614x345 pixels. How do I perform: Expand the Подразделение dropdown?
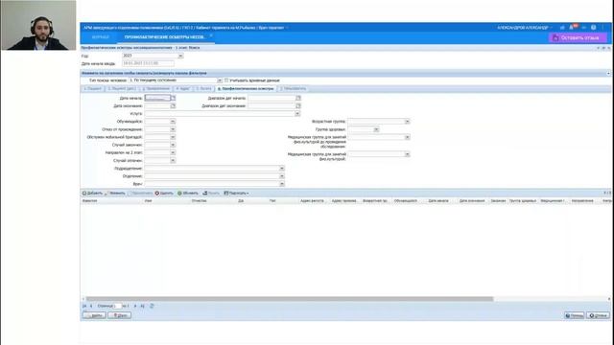click(x=282, y=169)
